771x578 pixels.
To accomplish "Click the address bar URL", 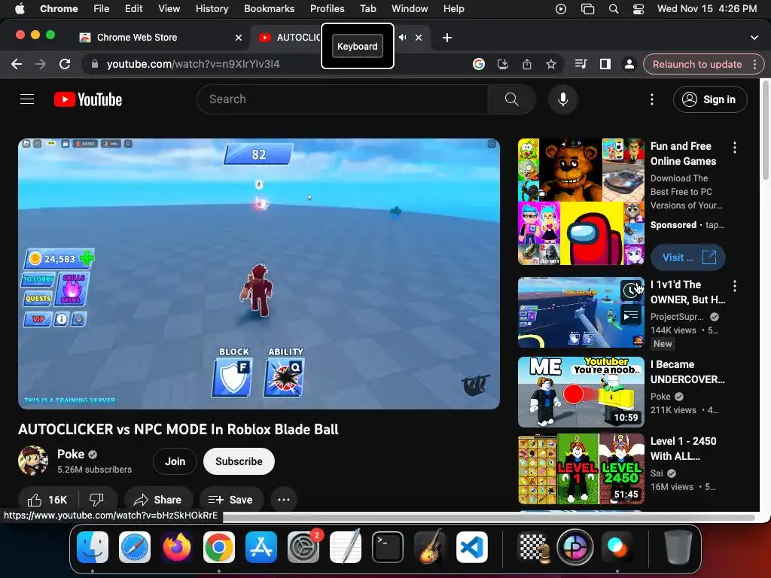I will coord(193,65).
